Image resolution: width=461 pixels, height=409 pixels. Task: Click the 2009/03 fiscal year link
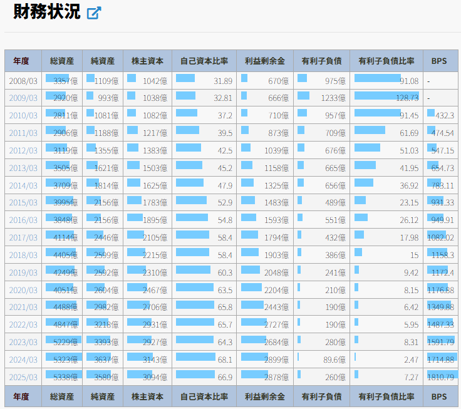pyautogui.click(x=23, y=98)
